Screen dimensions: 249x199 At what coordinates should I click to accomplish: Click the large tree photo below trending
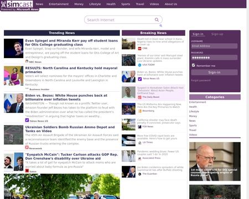[62, 186]
